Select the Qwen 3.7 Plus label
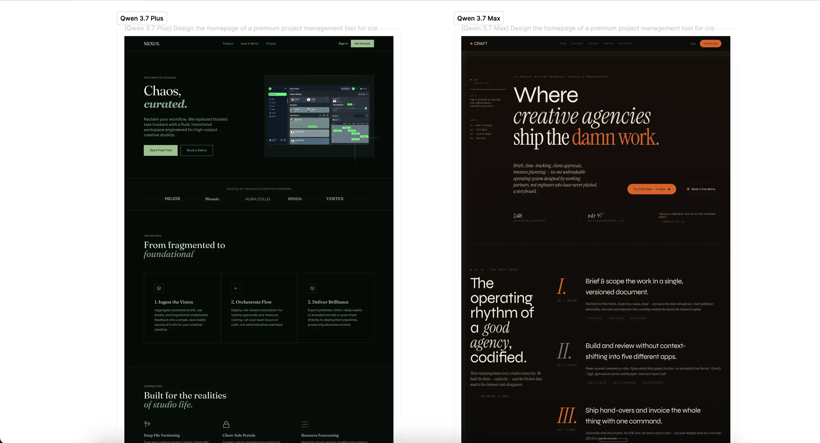Screen dimensions: 820x443 pos(142,18)
